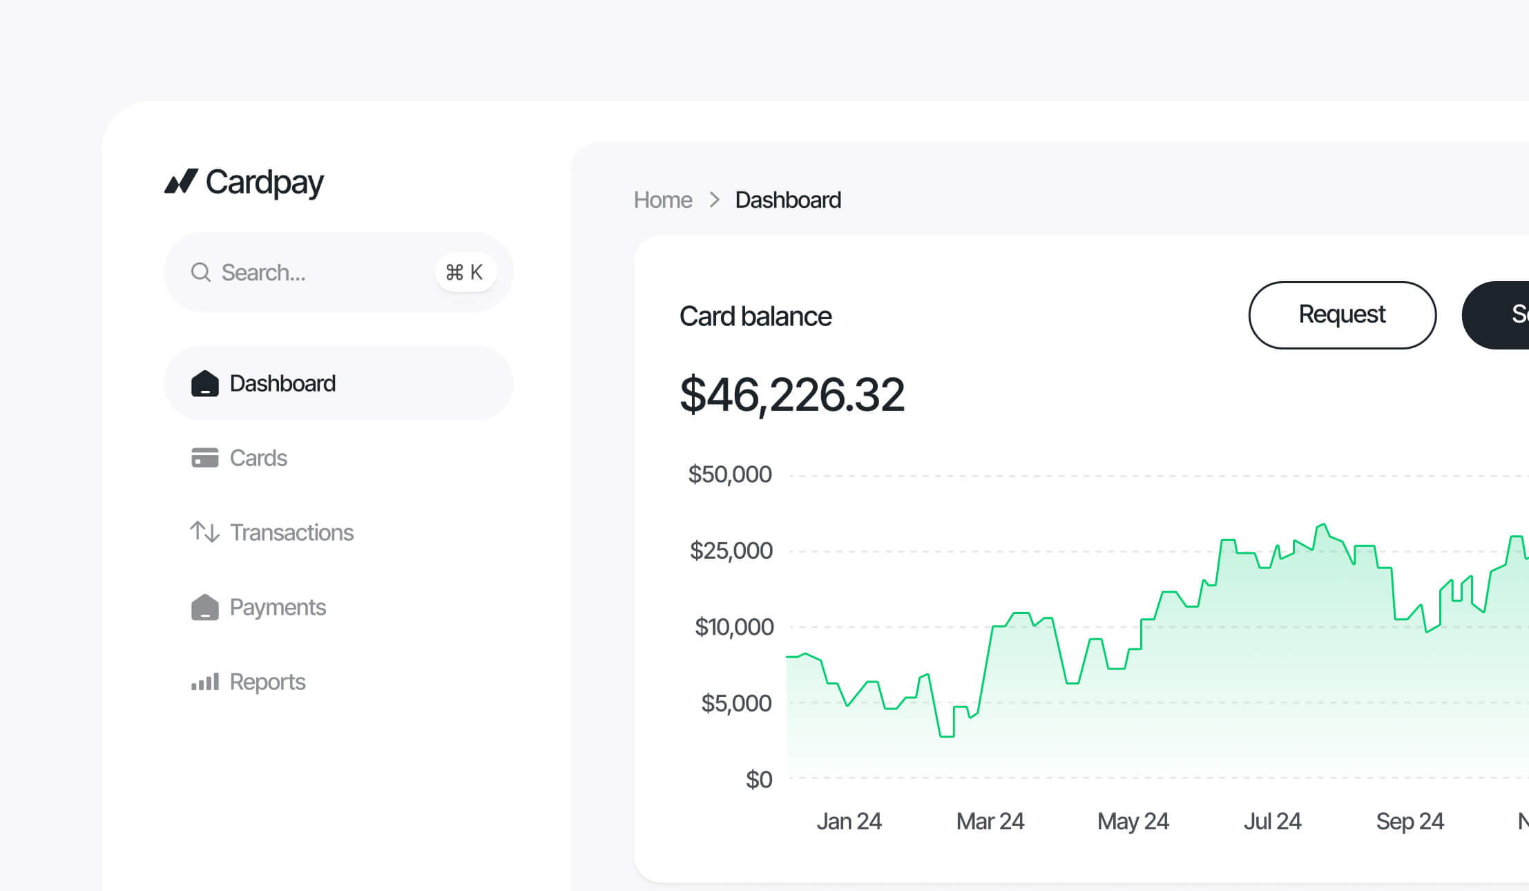Click the Dashboard home icon in sidebar

pyautogui.click(x=204, y=383)
